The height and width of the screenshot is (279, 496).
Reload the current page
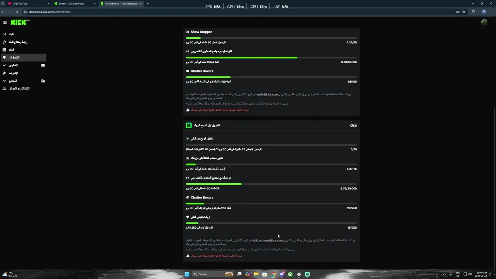17,12
